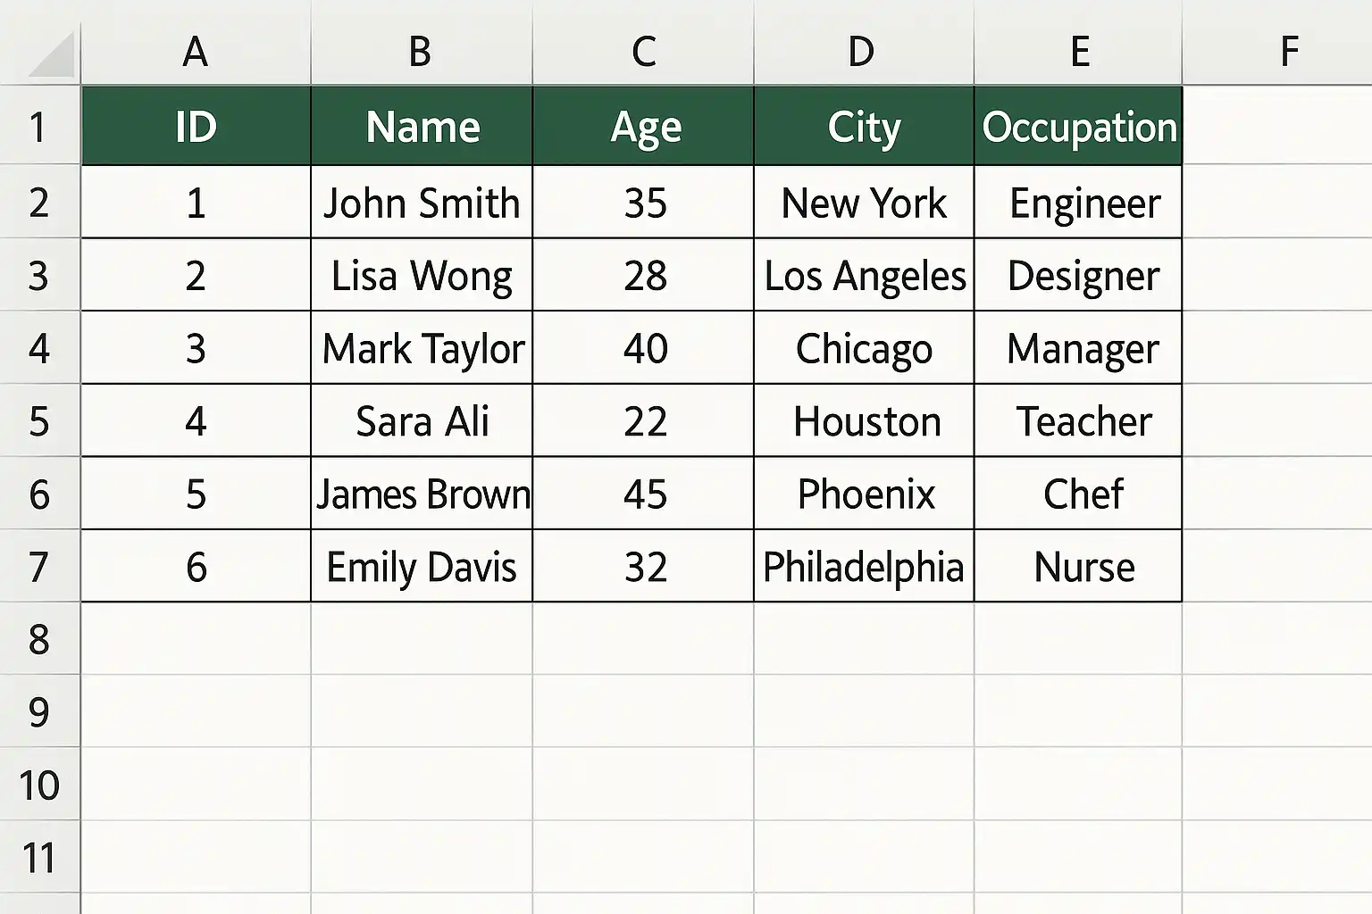Select the Teacher occupation cell
Image resolution: width=1372 pixels, height=914 pixels.
coord(1078,420)
